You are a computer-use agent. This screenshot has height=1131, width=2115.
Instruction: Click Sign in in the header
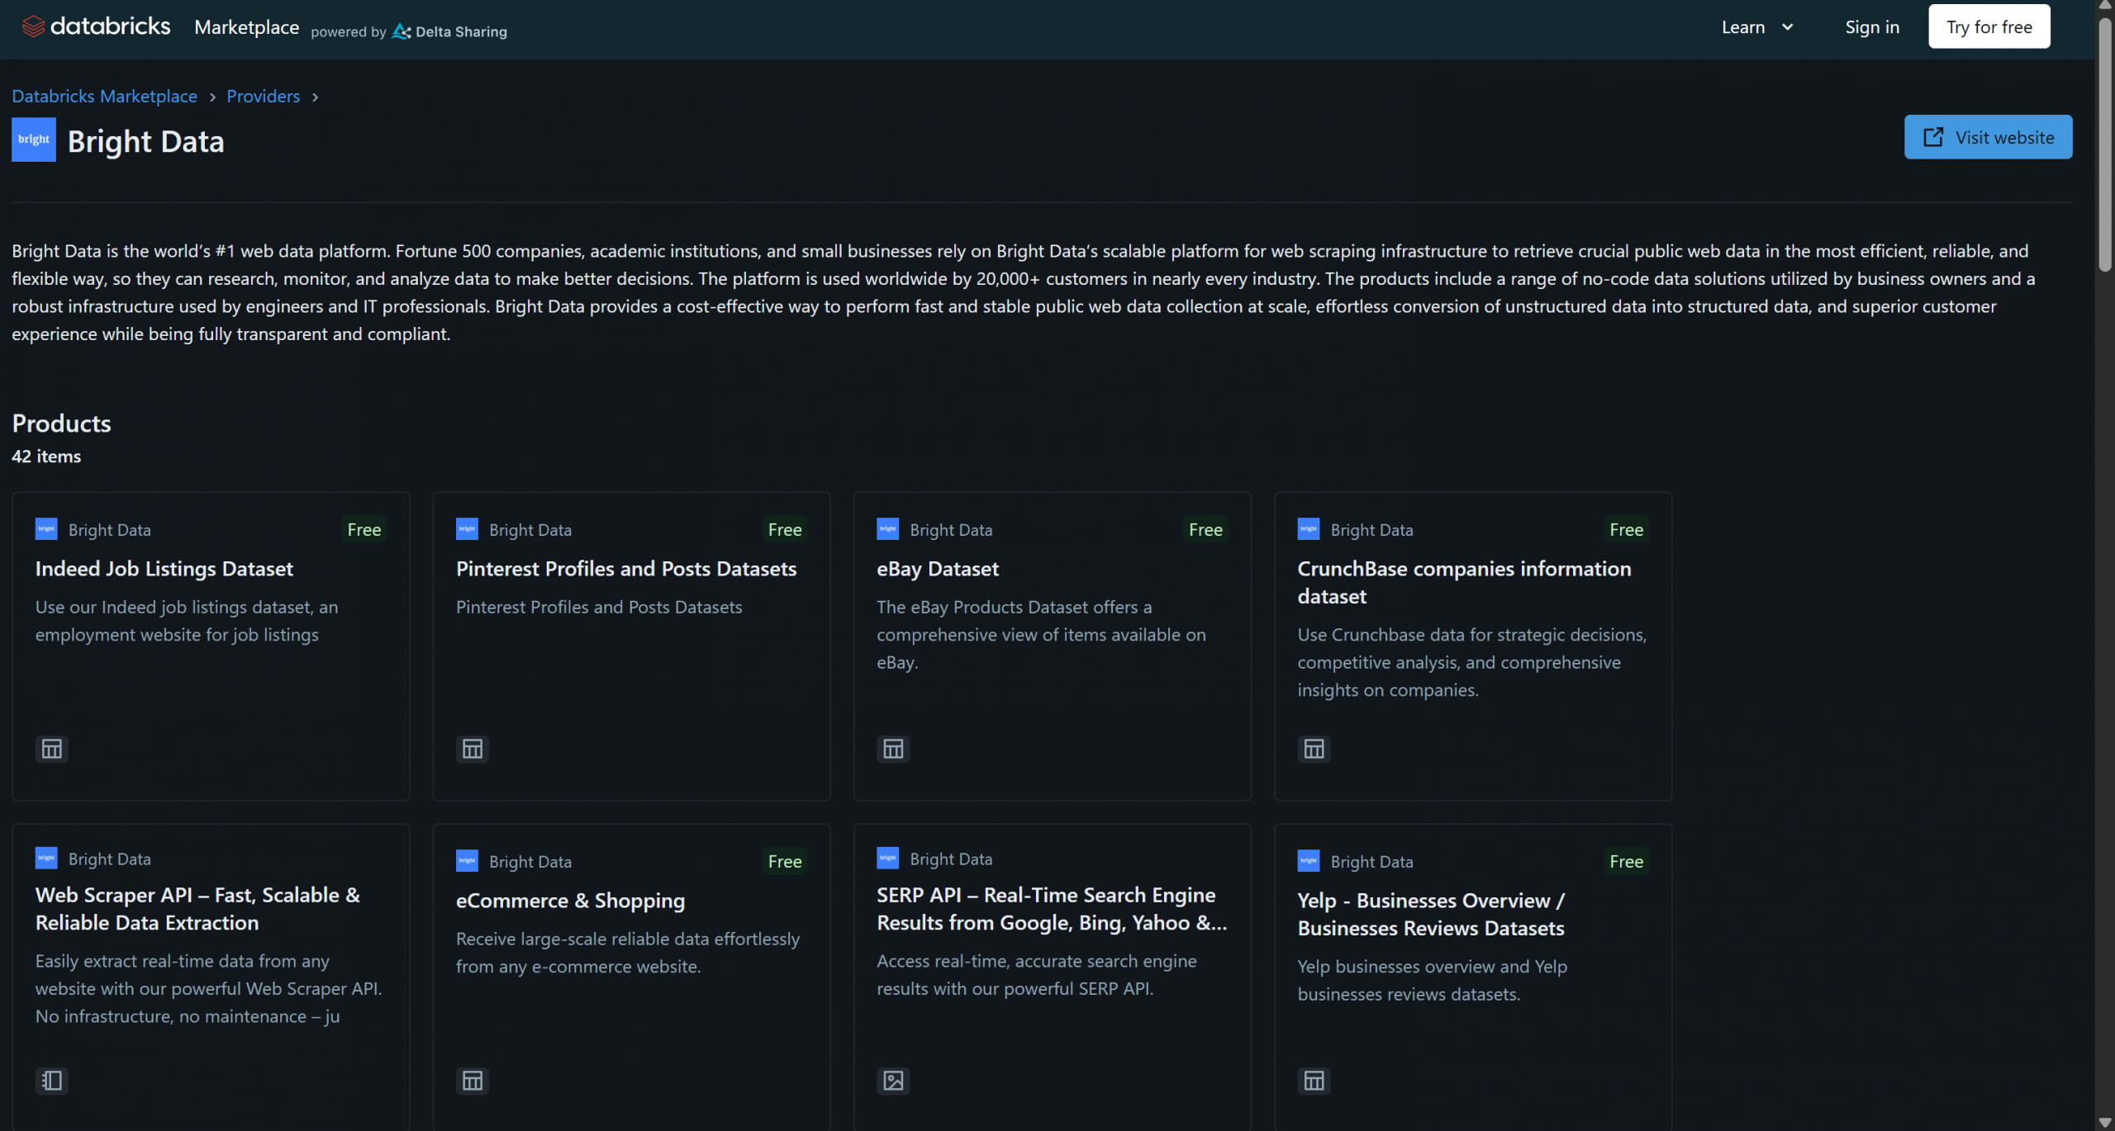pos(1871,27)
